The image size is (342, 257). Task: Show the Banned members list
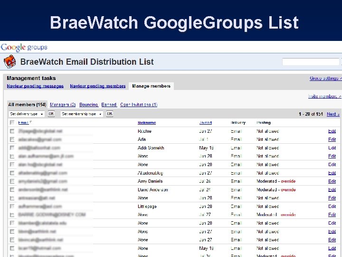point(109,105)
